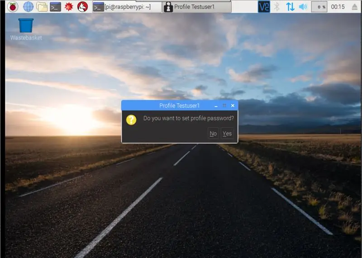The height and width of the screenshot is (258, 362).
Task: Minimize the Profile Testuser1 dialog
Action: [x=216, y=106]
